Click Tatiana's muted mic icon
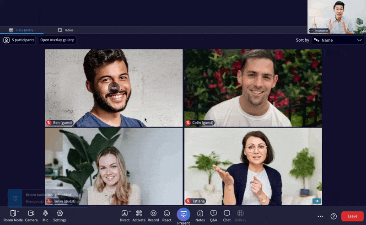The image size is (366, 225). coord(188,201)
